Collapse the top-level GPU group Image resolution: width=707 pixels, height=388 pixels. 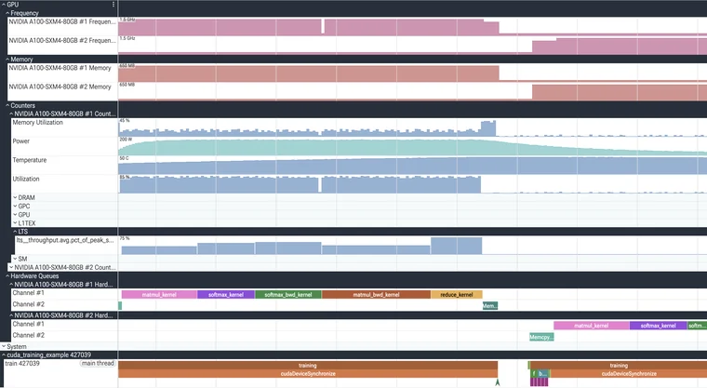[4, 5]
